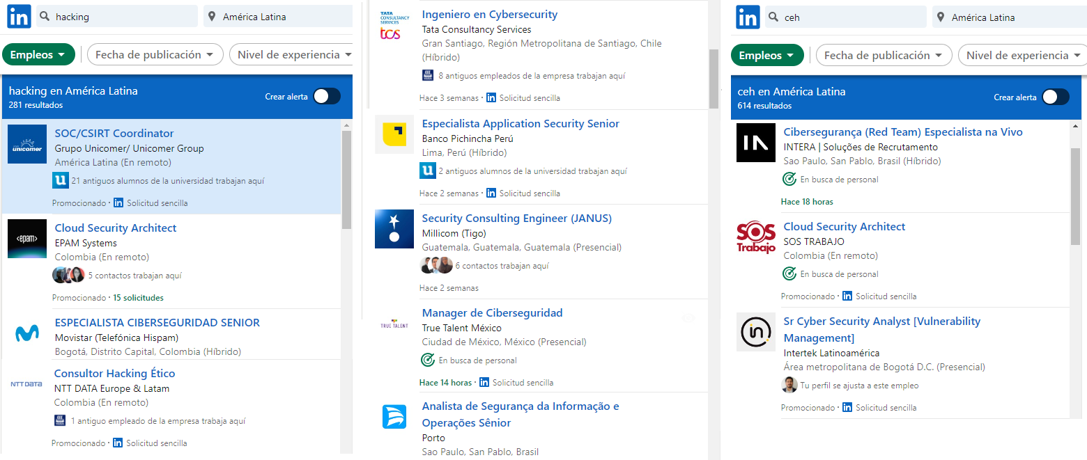Toggle Crear alerta for hacking search
The image size is (1087, 460).
point(326,96)
